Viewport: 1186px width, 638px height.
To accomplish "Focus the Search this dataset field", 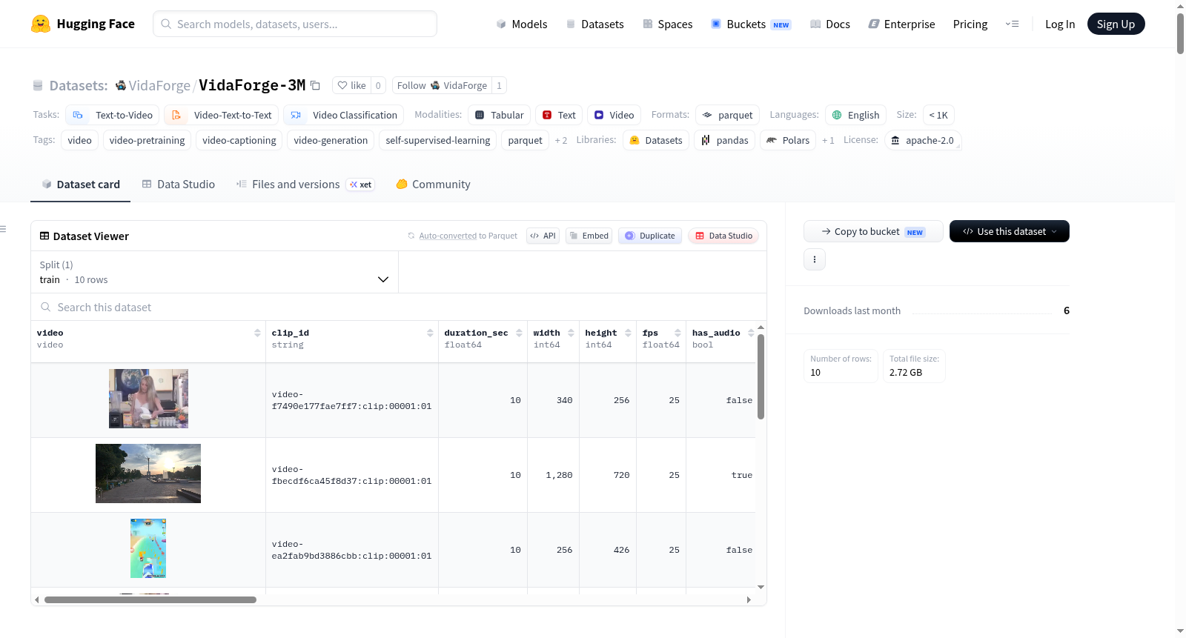I will click(399, 307).
